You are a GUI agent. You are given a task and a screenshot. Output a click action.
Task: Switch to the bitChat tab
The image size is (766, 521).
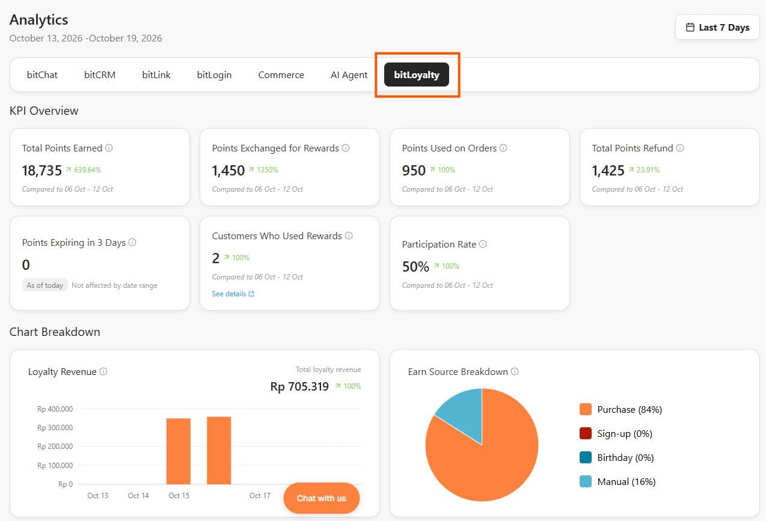pyautogui.click(x=42, y=75)
